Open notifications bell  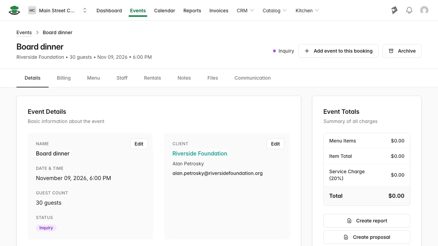[409, 10]
